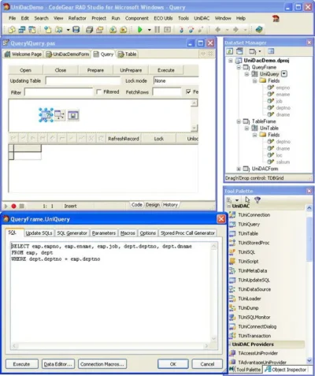This screenshot has width=315, height=376.
Task: Click the Connection Macros... button
Action: [x=102, y=364]
